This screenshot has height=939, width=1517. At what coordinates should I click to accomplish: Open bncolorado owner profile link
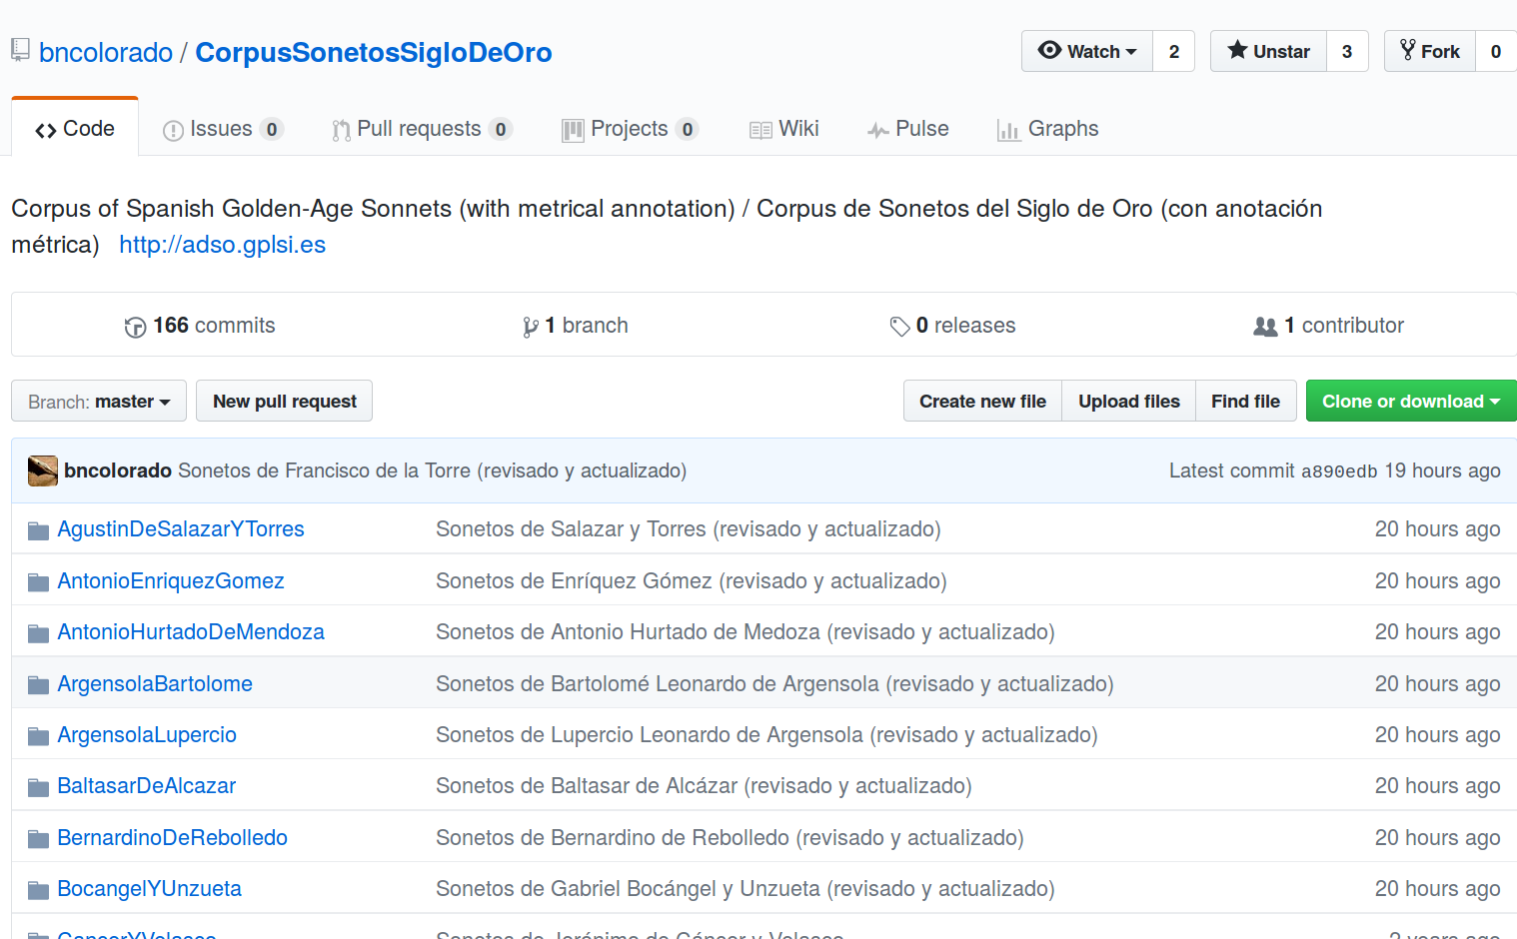[x=106, y=52]
